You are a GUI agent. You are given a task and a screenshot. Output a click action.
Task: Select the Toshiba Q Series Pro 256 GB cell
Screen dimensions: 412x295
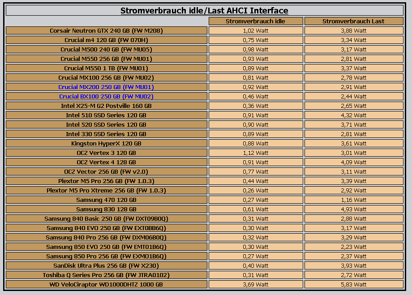coord(106,275)
